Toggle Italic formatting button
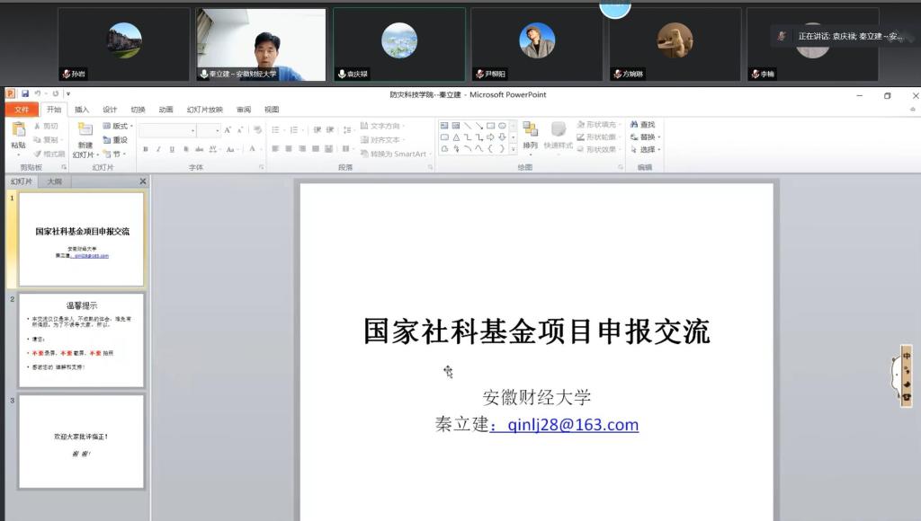 [x=159, y=149]
